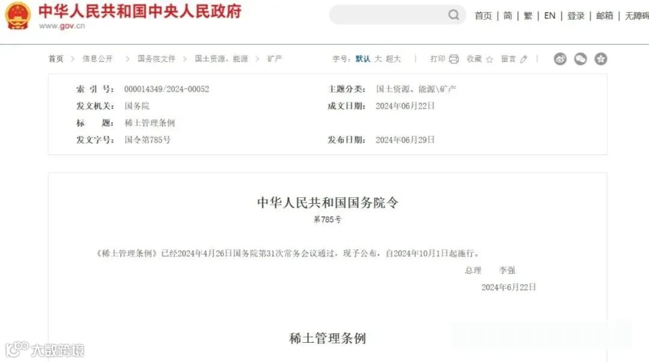Open the Weibo share icon
The image size is (649, 362).
pyautogui.click(x=560, y=59)
